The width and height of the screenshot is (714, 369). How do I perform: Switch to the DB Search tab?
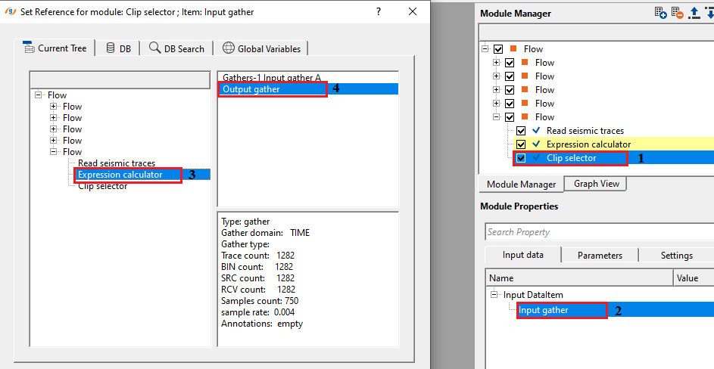click(176, 48)
